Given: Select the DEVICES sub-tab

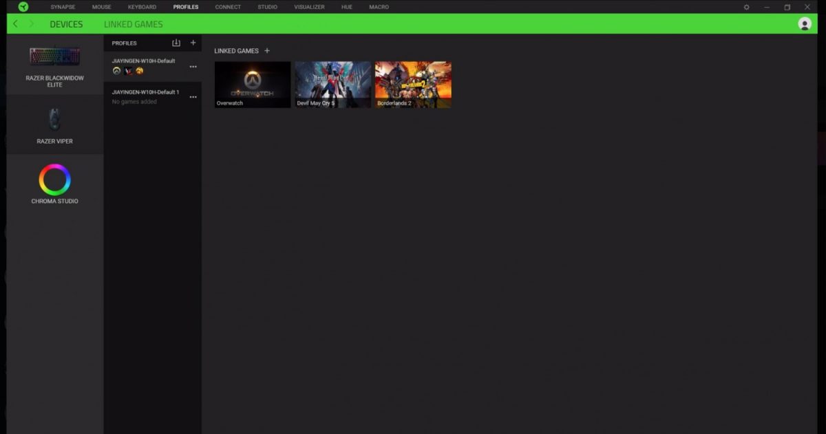Looking at the screenshot, I should pyautogui.click(x=66, y=24).
